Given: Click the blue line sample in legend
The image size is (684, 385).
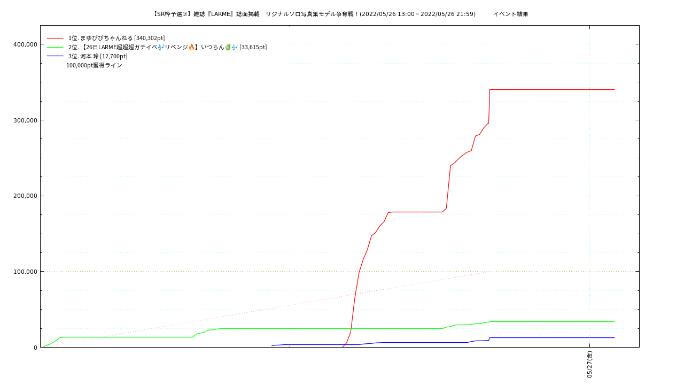Looking at the screenshot, I should [x=55, y=56].
